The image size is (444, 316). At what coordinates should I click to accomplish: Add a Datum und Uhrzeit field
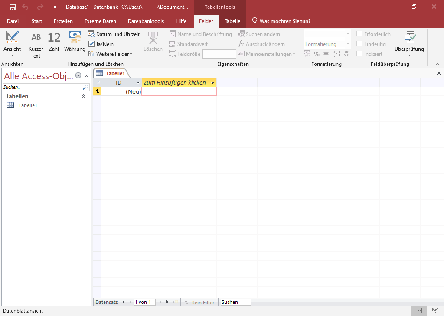[x=114, y=34]
